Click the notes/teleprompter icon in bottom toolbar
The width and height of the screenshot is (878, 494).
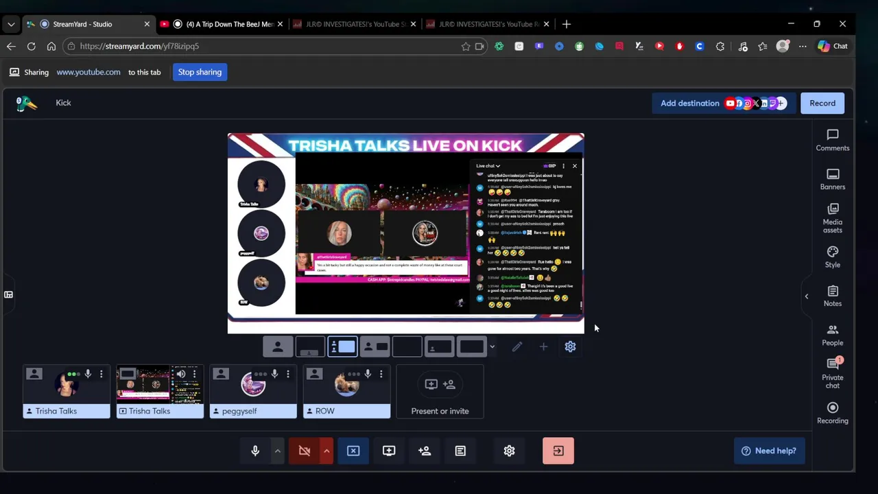(x=460, y=451)
